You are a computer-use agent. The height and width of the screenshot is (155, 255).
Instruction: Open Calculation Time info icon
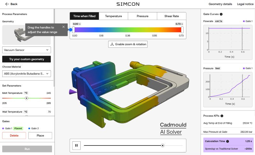(x=228, y=141)
